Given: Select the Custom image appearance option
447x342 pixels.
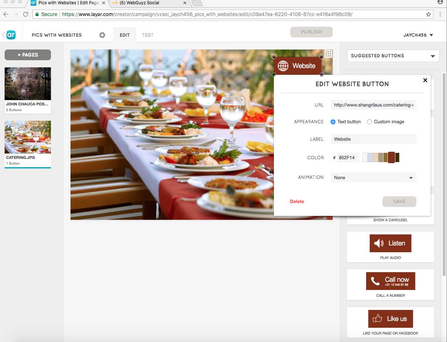Looking at the screenshot, I should [x=369, y=122].
